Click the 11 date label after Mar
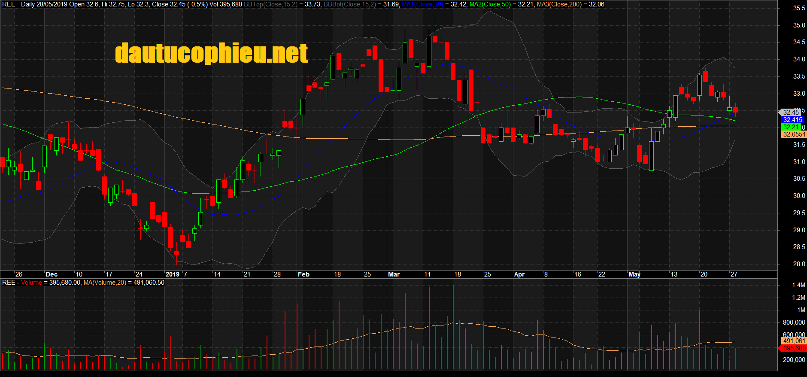Screen dimensions: 807x377 click(428, 274)
